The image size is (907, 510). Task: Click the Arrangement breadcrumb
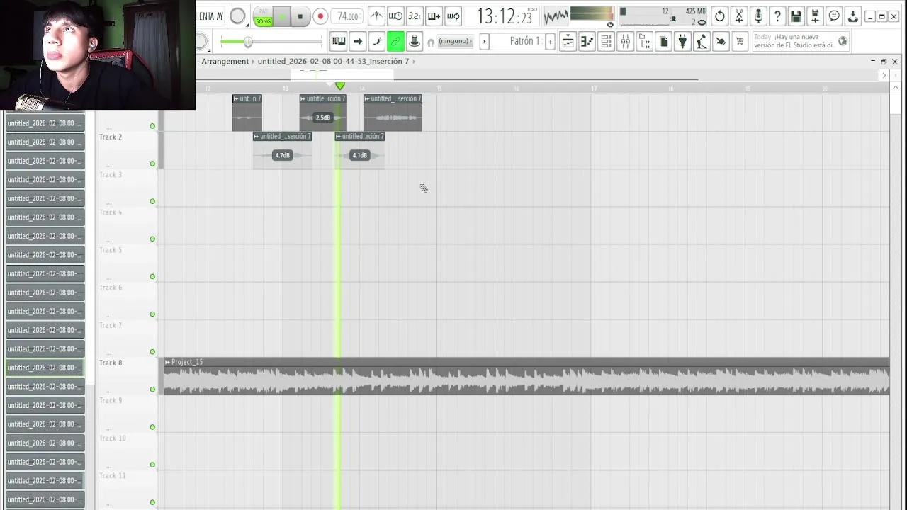tap(225, 62)
